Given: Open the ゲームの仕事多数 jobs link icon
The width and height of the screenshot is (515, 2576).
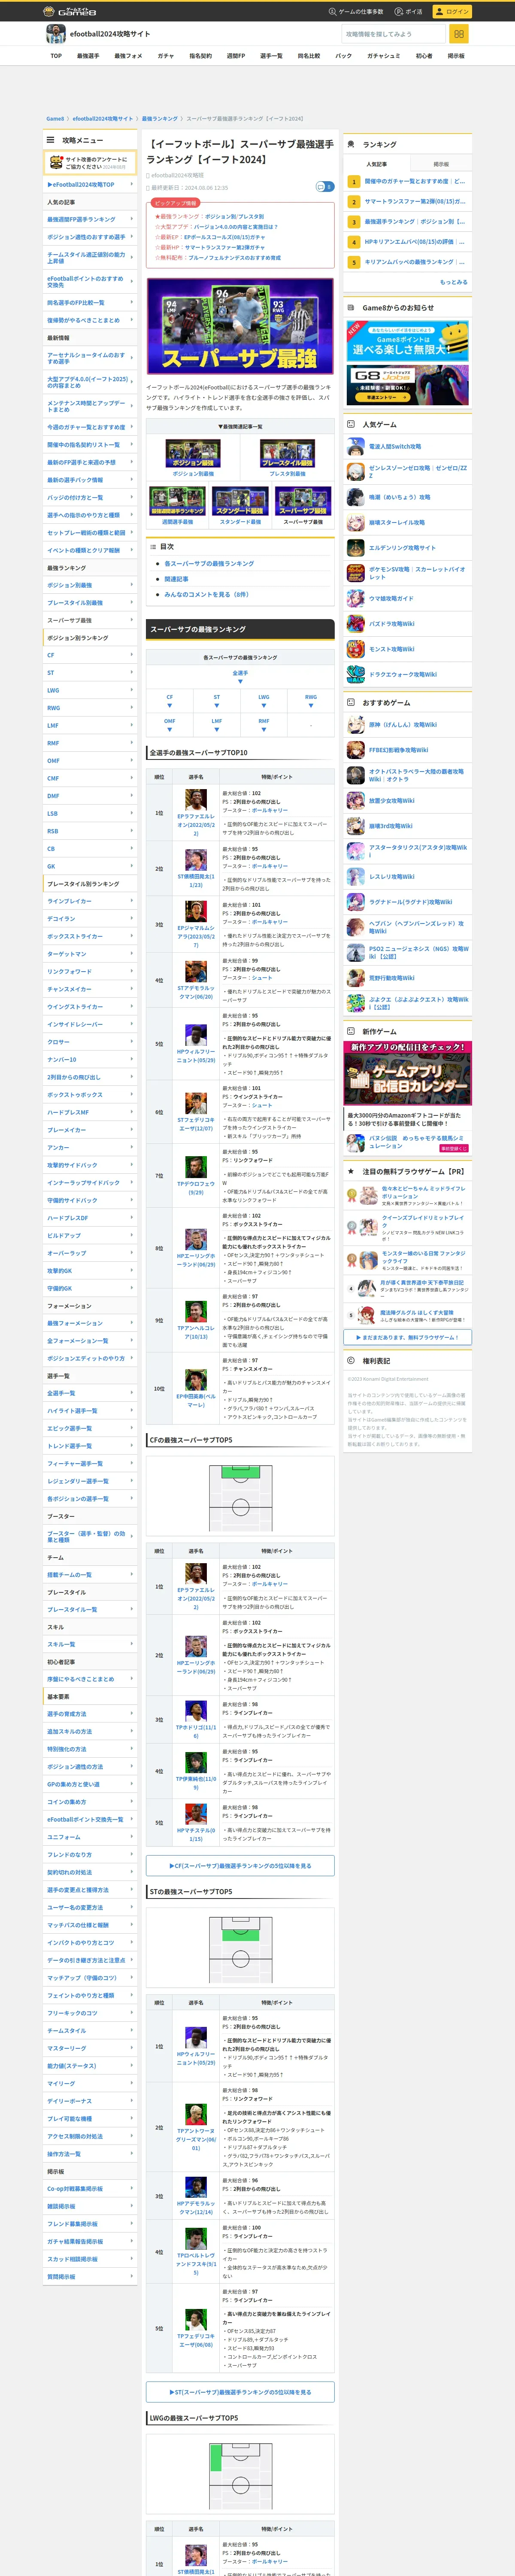Looking at the screenshot, I should tap(332, 12).
